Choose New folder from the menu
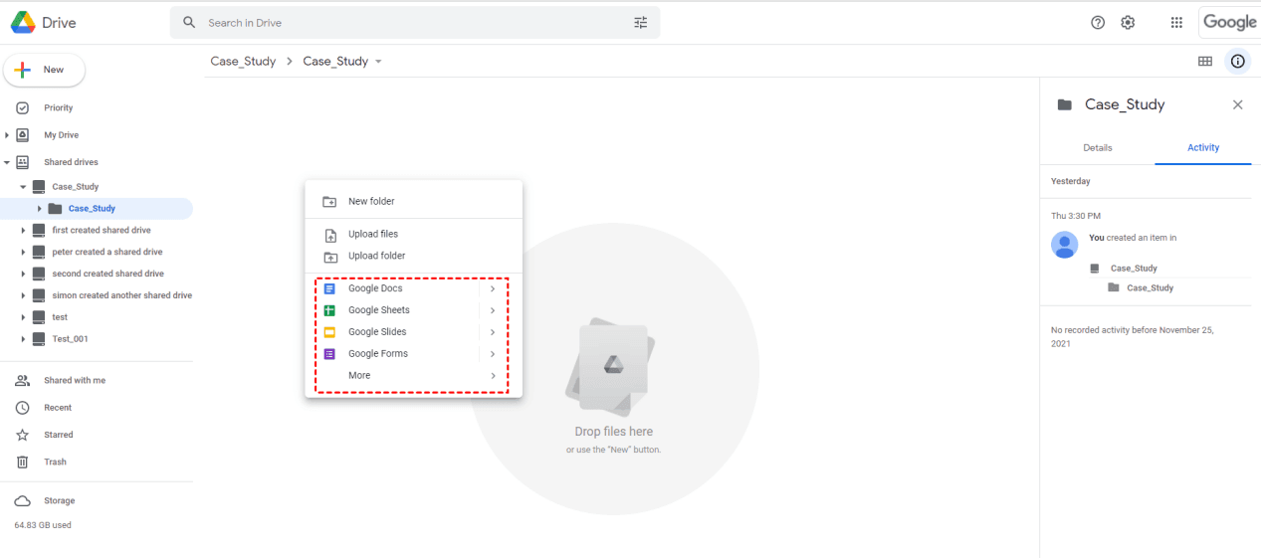The height and width of the screenshot is (558, 1261). pos(371,202)
